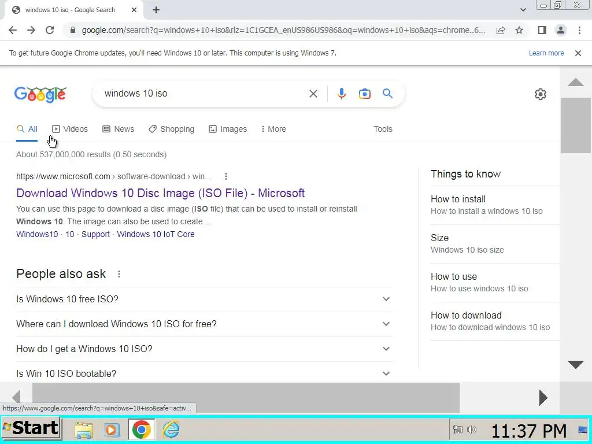592x444 pixels.
Task: Reload the Google search page
Action: (x=50, y=30)
